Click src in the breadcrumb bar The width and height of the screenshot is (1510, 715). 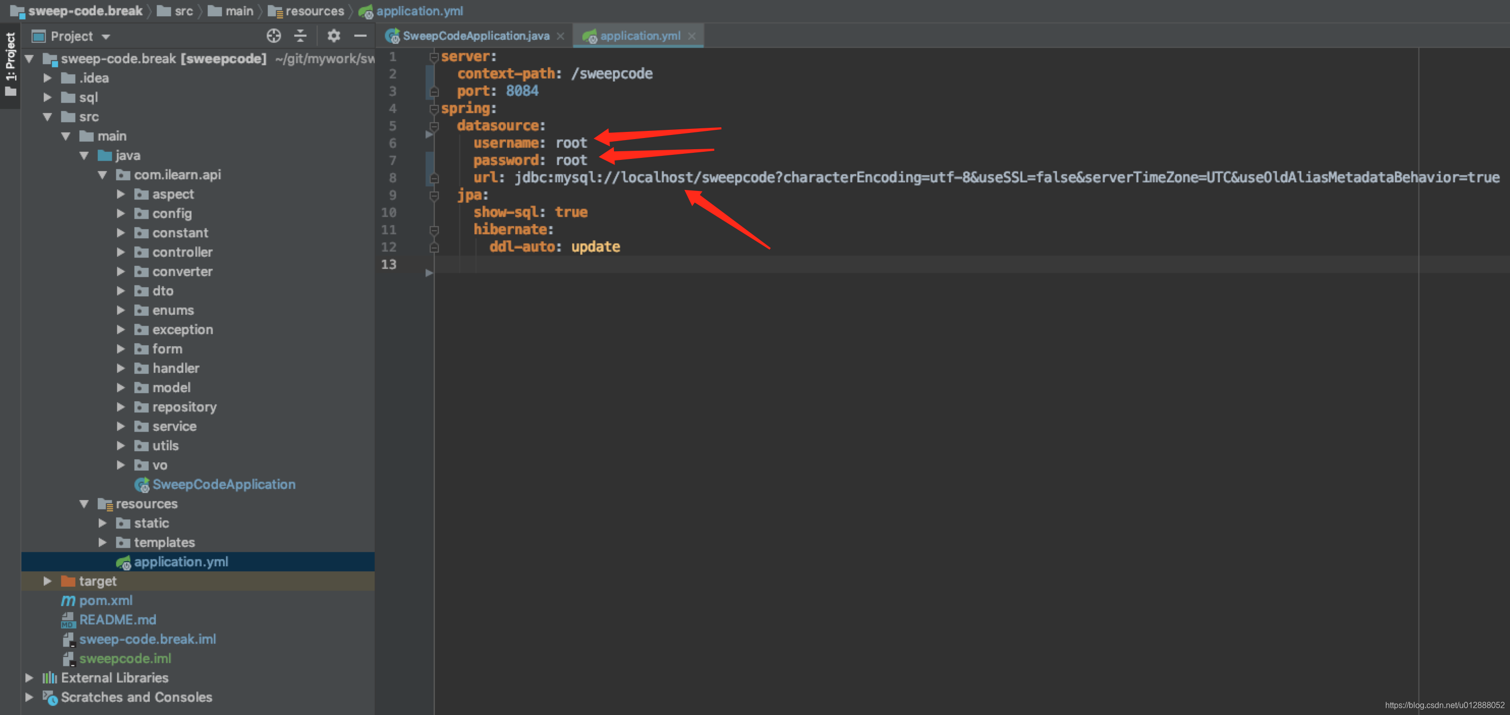click(175, 11)
